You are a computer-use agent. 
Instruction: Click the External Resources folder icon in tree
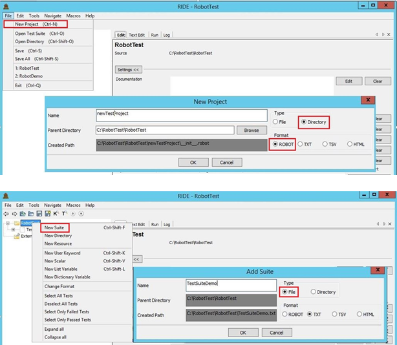point(17,236)
